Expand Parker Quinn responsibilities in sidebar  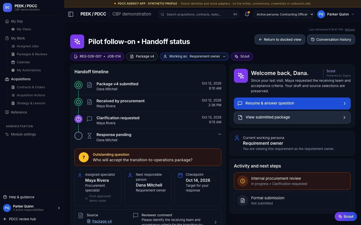pyautogui.click(x=59, y=208)
